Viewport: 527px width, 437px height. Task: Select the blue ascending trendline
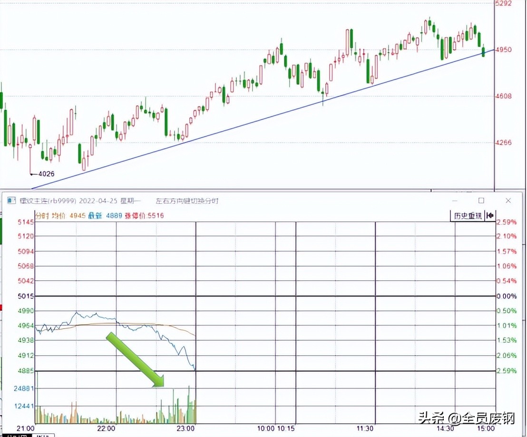(262, 119)
